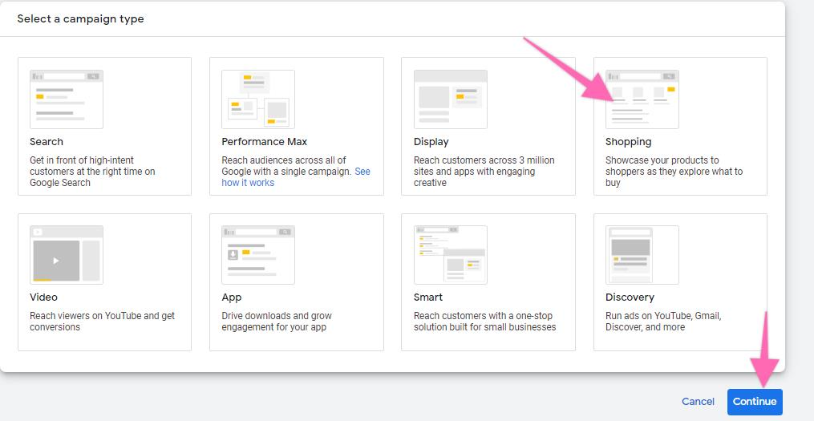The width and height of the screenshot is (814, 421).
Task: Click the Video campaign play icon
Action: point(55,261)
